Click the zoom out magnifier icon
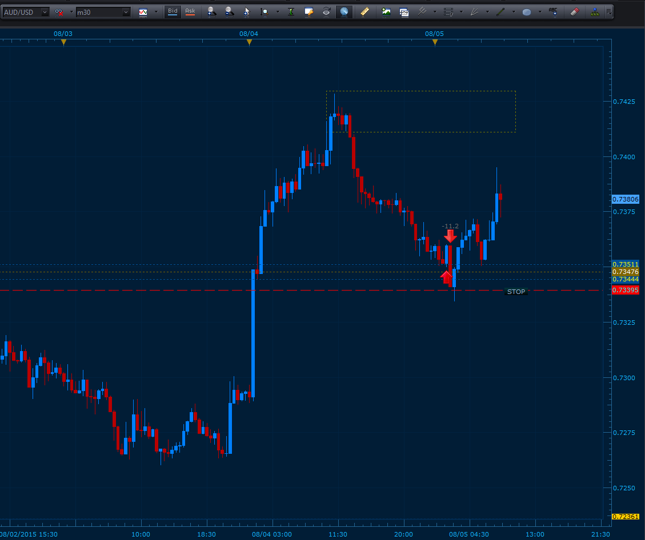The image size is (645, 540). 229,11
